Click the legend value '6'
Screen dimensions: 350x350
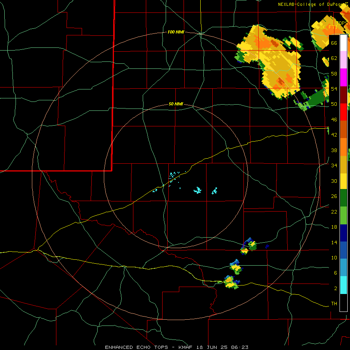point(336,273)
